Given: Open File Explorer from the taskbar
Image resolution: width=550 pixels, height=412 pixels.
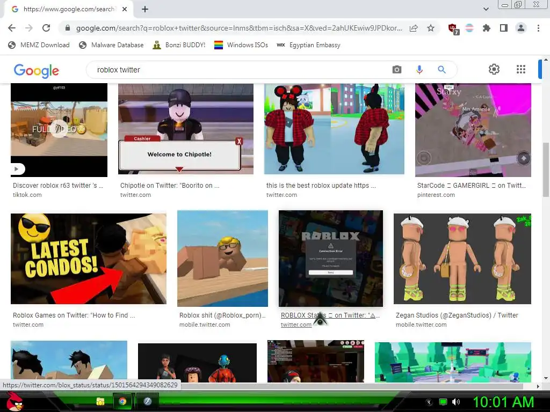Looking at the screenshot, I should point(100,401).
